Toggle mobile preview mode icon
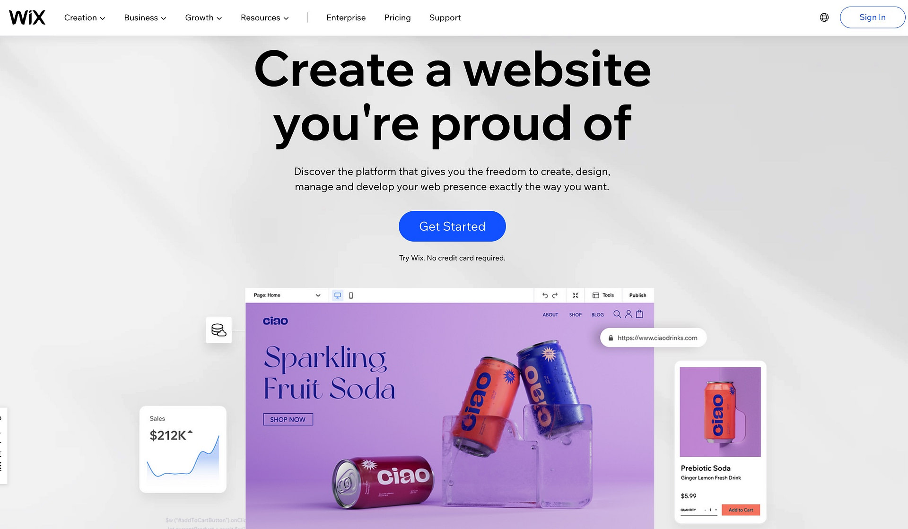 click(x=351, y=295)
